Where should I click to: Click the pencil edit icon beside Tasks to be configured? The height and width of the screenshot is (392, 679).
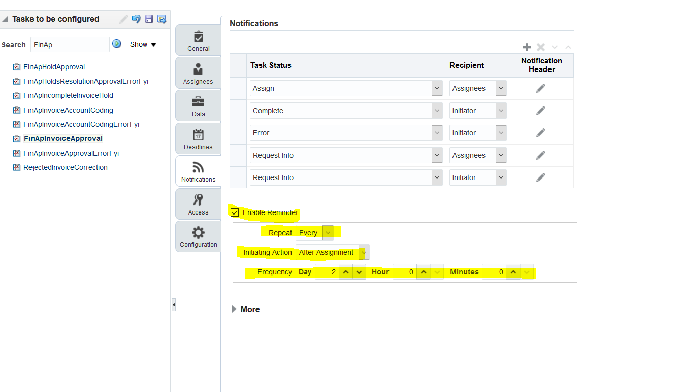(x=123, y=19)
